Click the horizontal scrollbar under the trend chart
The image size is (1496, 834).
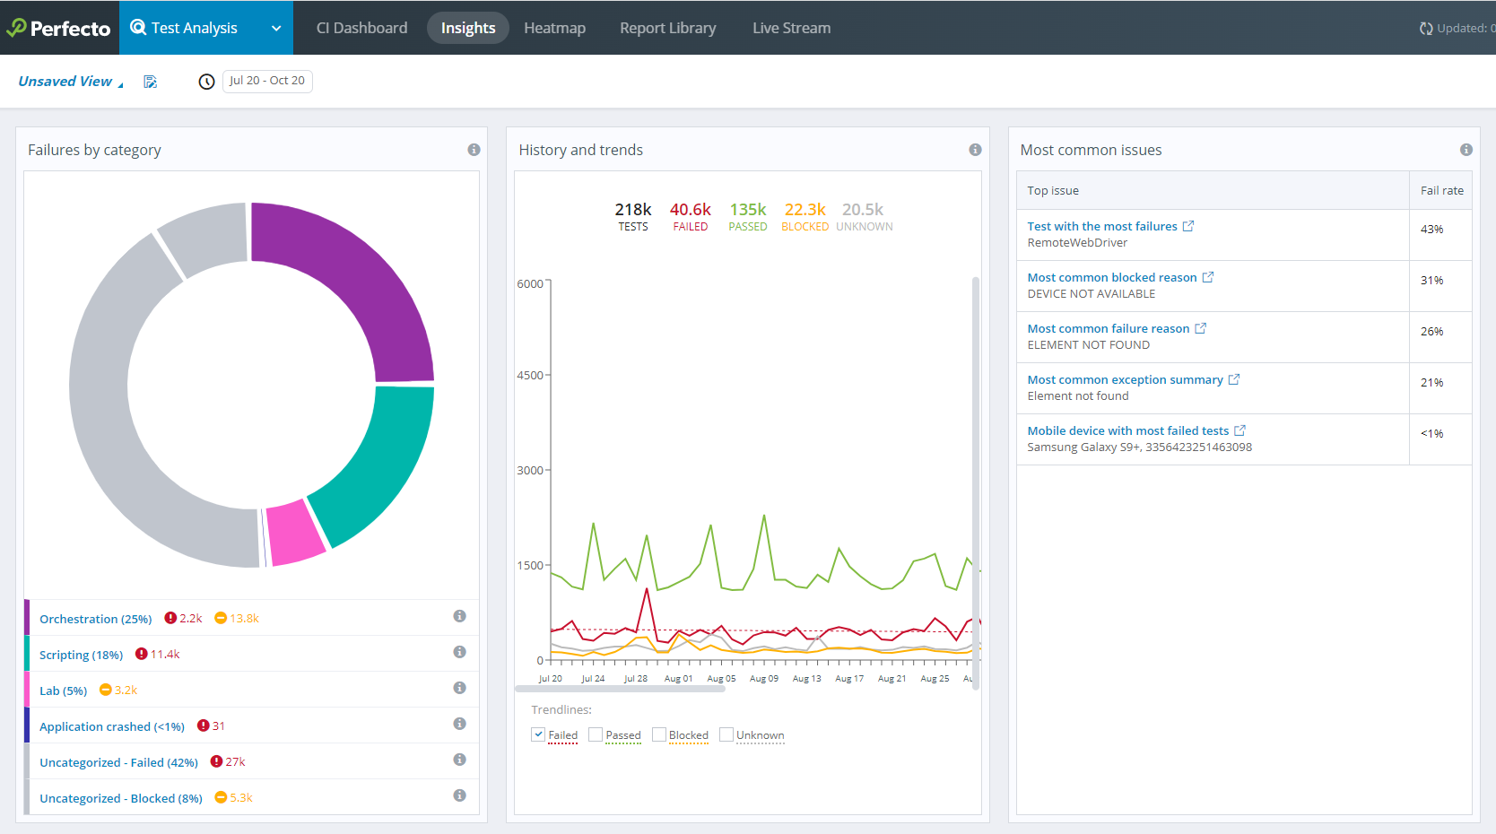(x=619, y=689)
